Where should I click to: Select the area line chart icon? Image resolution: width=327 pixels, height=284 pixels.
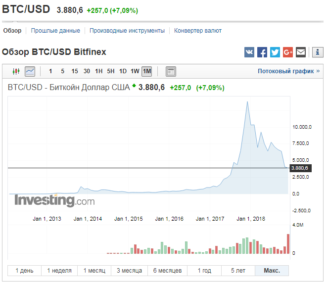pyautogui.click(x=30, y=72)
